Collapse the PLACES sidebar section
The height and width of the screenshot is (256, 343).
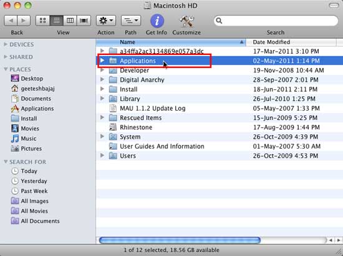pos(6,69)
